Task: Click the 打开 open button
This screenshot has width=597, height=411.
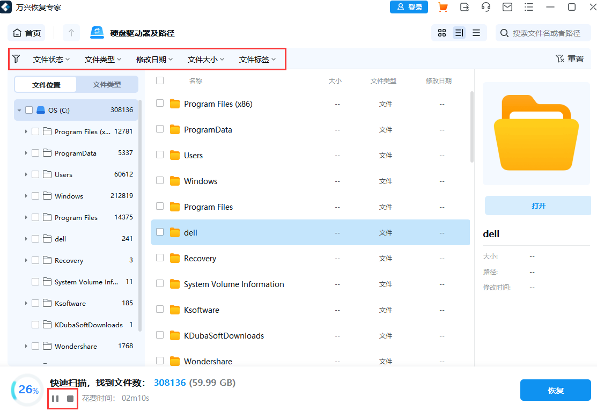Action: pos(537,205)
